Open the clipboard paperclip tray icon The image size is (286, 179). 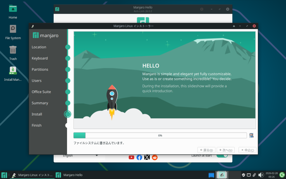tap(254, 175)
